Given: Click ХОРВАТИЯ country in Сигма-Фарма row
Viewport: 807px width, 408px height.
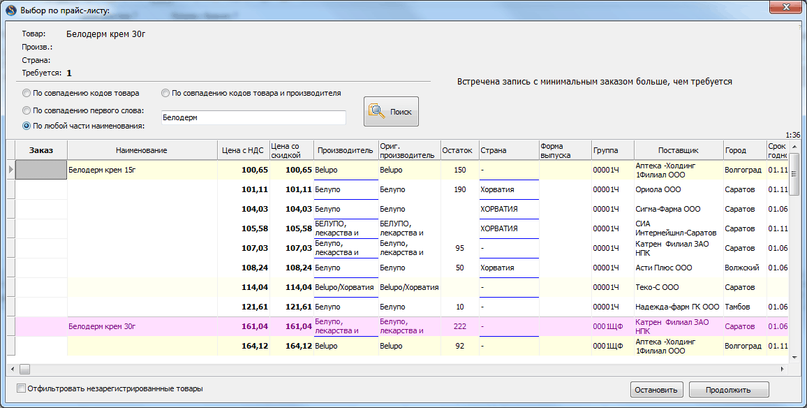Looking at the screenshot, I should (498, 209).
